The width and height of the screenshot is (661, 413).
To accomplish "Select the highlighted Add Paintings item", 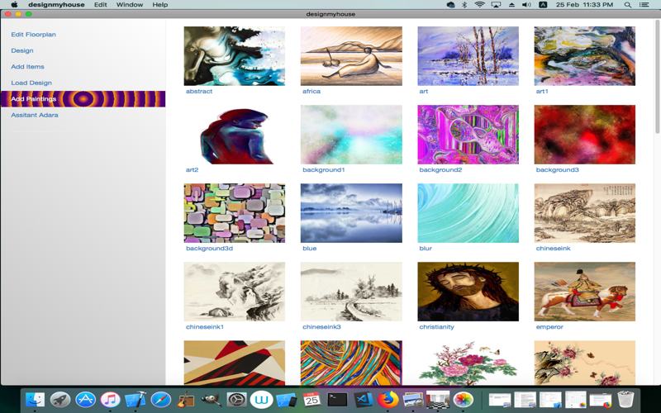I will (x=83, y=99).
